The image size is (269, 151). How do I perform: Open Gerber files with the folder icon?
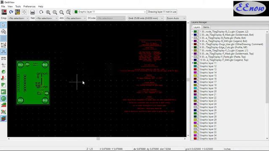(18, 12)
